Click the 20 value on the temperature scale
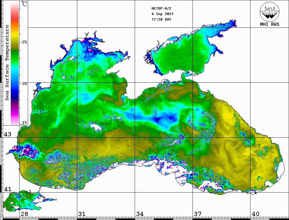Viewport: 289px width, 220px height. 24,83
